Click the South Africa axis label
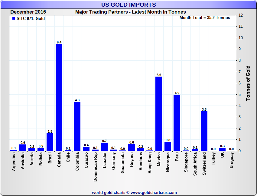Viewport: 257px width, 196px height. coord(195,164)
